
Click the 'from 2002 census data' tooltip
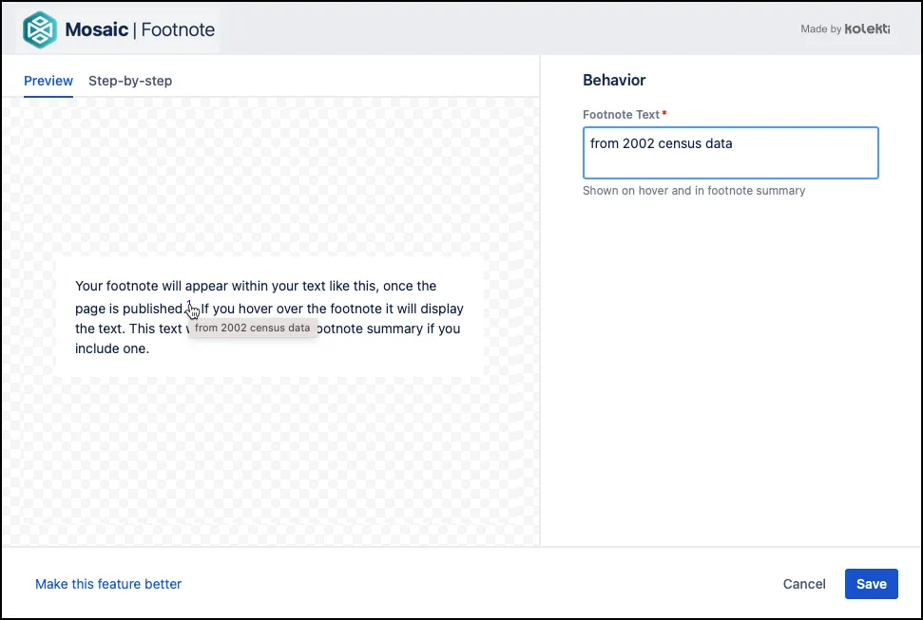(253, 329)
